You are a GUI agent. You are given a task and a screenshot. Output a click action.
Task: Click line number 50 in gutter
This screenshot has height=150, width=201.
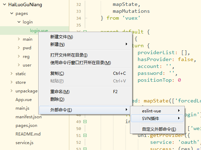tap(79, 129)
